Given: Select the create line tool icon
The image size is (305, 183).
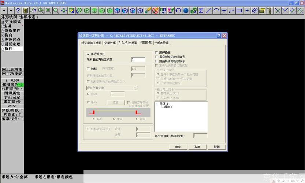Looking at the screenshot, I should (x=209, y=11).
